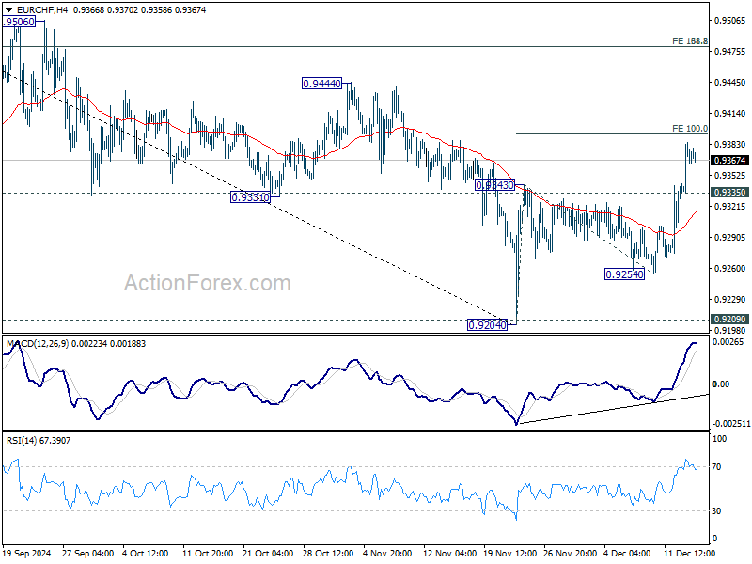Click the 0.94440 high price label

click(321, 84)
